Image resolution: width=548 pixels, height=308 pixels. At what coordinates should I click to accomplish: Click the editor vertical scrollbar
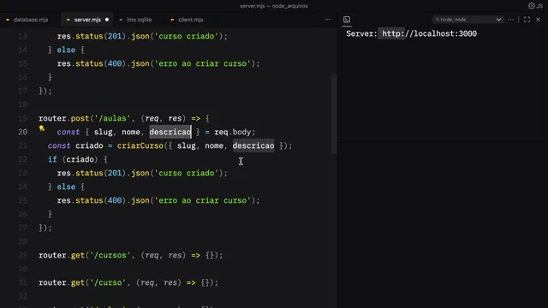click(x=335, y=114)
